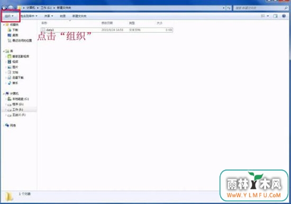The image size is (291, 204).
Task: Select the 计算机 (Computer) node
Action: coord(14,93)
